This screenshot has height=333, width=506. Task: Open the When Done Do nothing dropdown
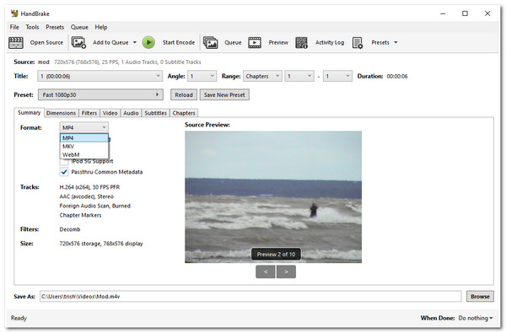pyautogui.click(x=476, y=318)
